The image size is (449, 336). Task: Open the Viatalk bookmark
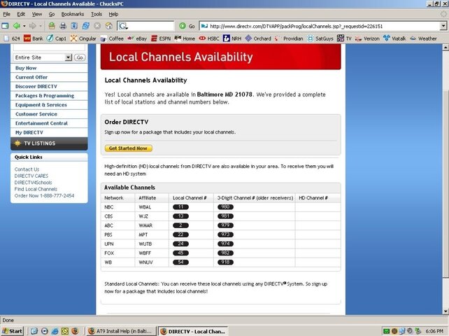394,38
